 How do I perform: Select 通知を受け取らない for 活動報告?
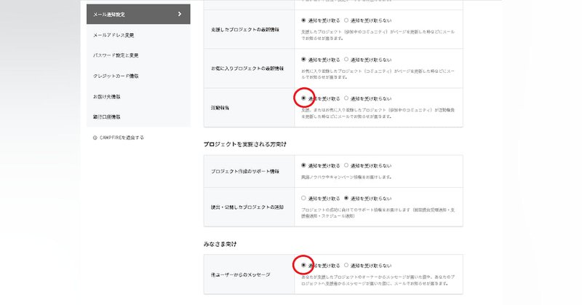346,98
